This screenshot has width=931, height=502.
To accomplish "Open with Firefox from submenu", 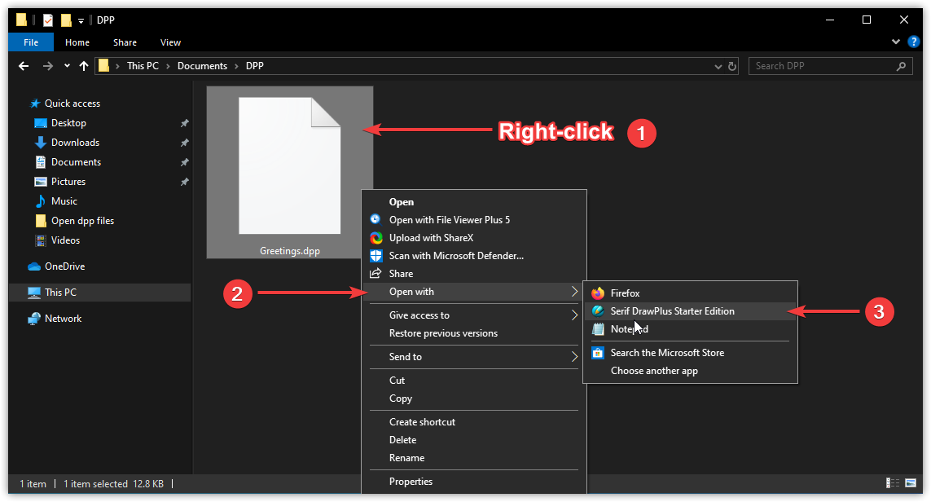I will point(690,293).
